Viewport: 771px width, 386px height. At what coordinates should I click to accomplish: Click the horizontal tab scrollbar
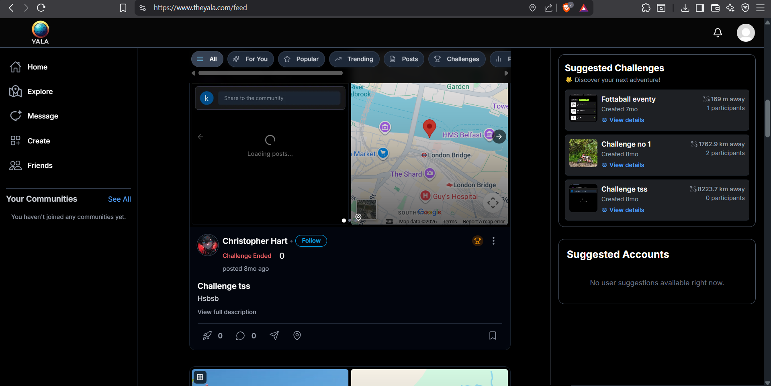pyautogui.click(x=270, y=73)
